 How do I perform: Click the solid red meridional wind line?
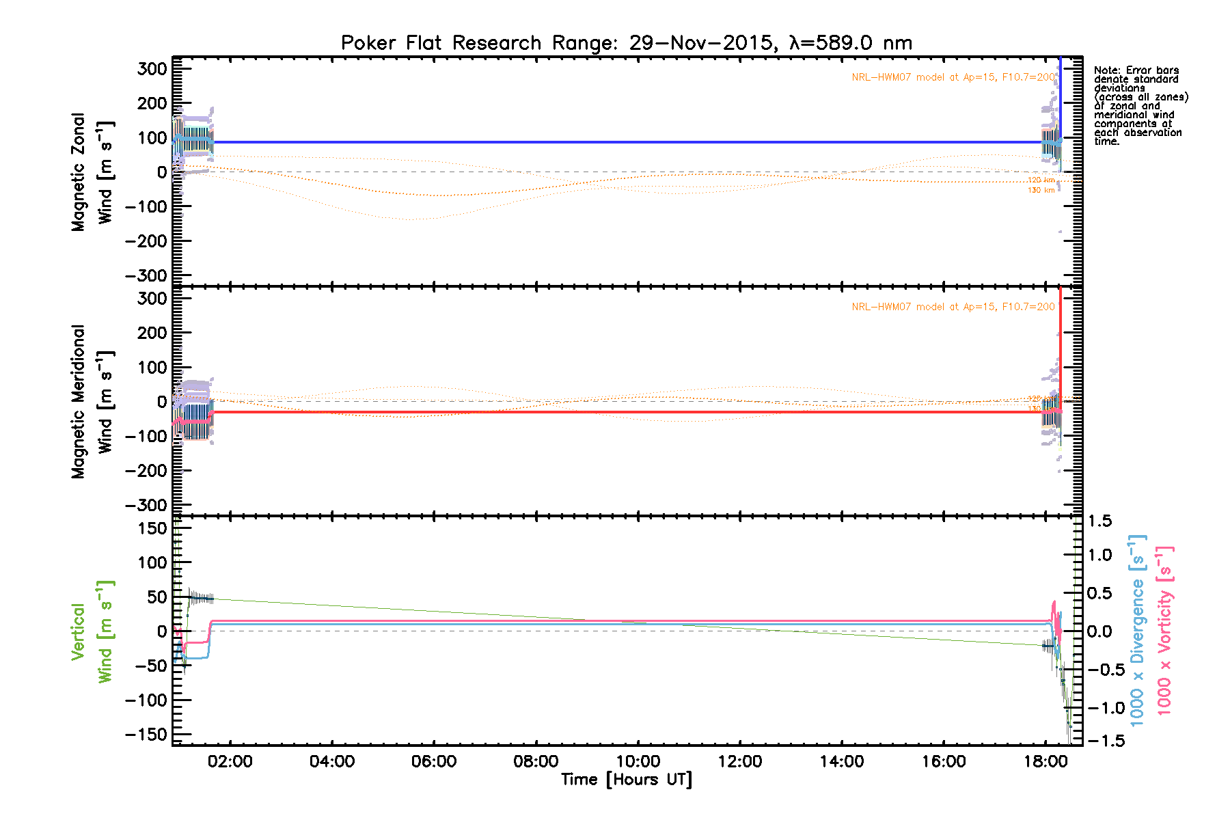[x=615, y=412]
